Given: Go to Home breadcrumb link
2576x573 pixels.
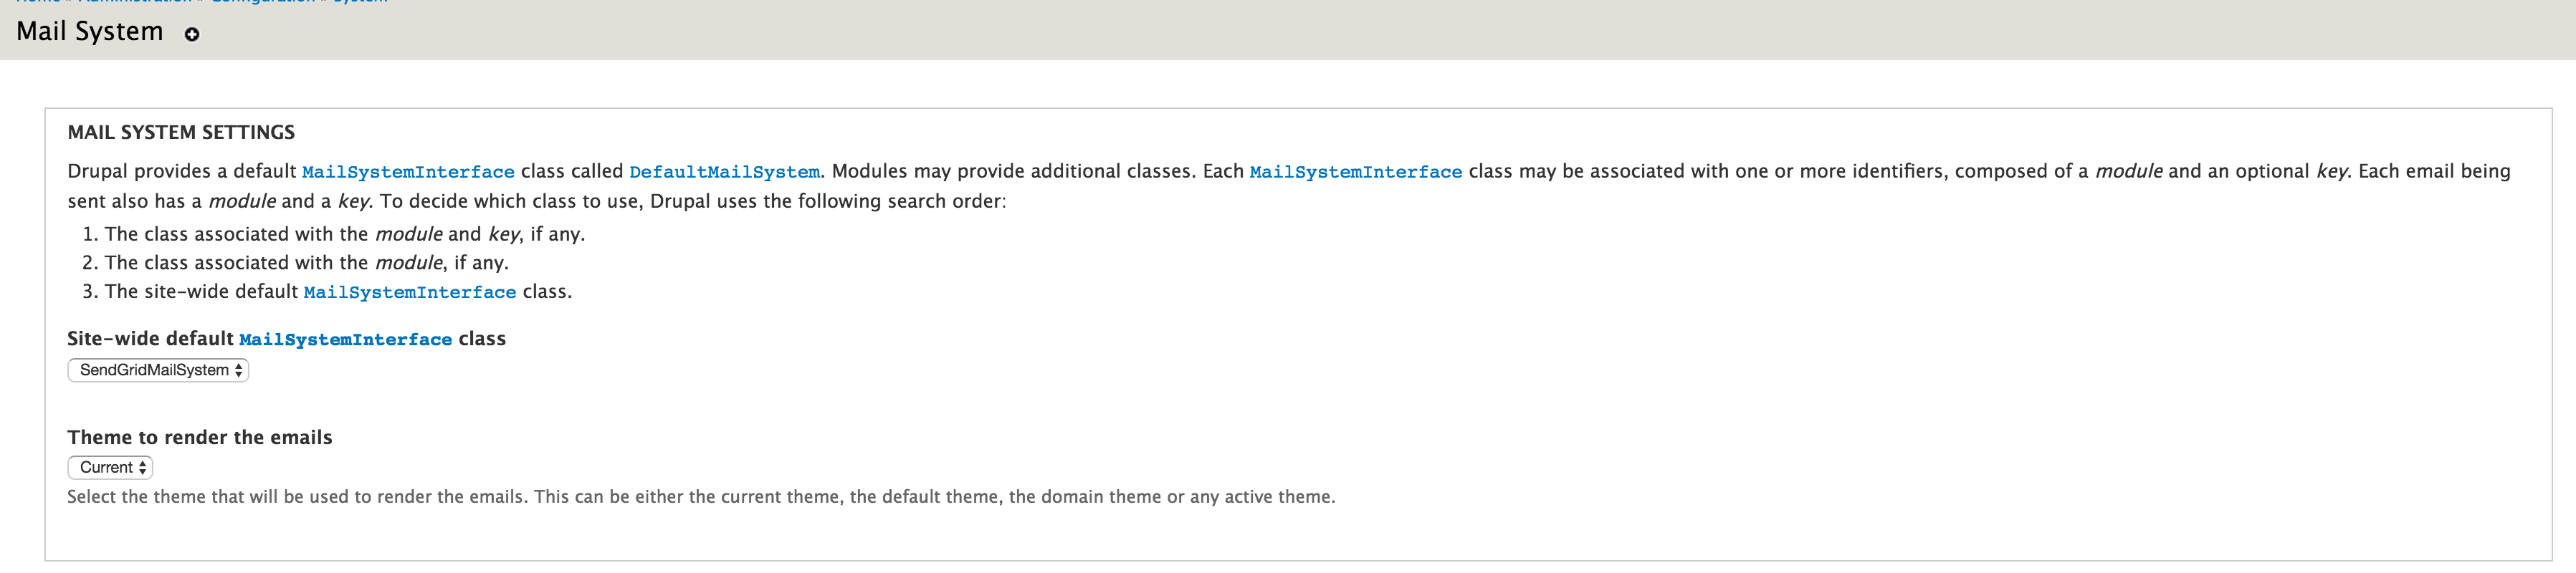Looking at the screenshot, I should click(38, 2).
